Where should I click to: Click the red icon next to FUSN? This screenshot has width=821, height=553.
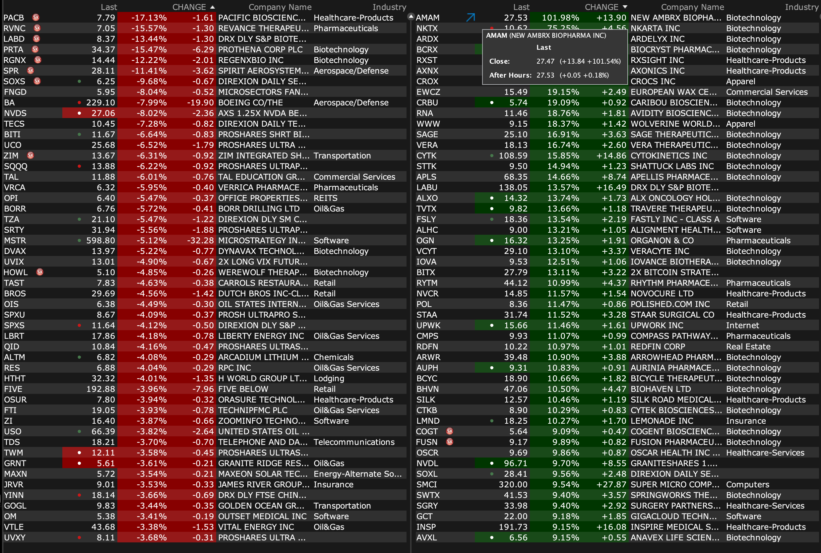click(x=449, y=442)
